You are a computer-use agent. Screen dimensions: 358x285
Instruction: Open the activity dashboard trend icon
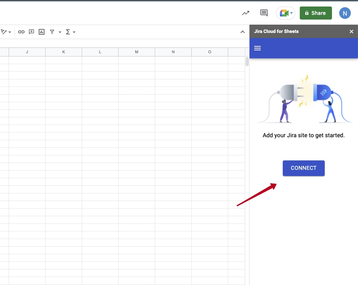[246, 13]
